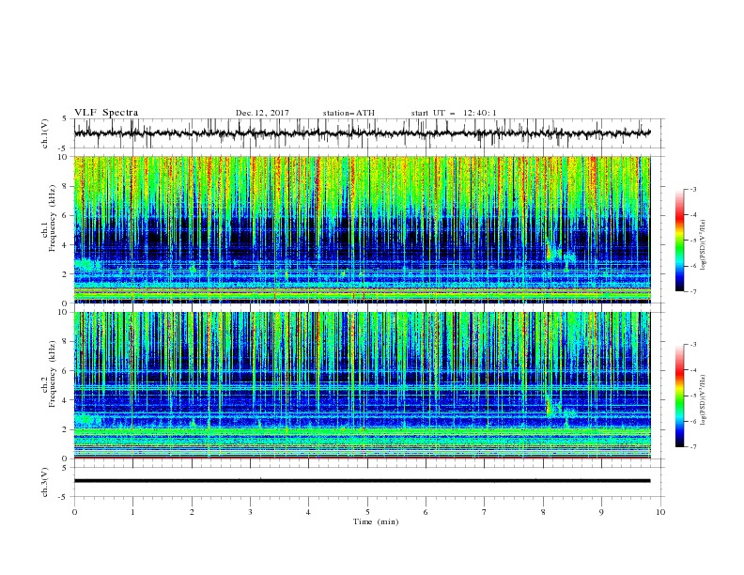Select the date text "Dec. 12, 2017"
Screen dimensions: 744x575
point(262,113)
